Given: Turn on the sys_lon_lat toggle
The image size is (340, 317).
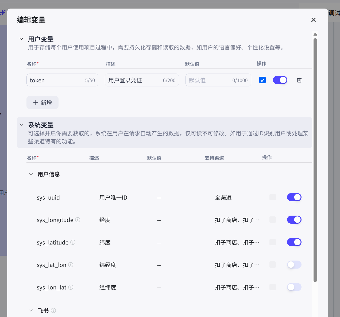Looking at the screenshot, I should pos(294,287).
